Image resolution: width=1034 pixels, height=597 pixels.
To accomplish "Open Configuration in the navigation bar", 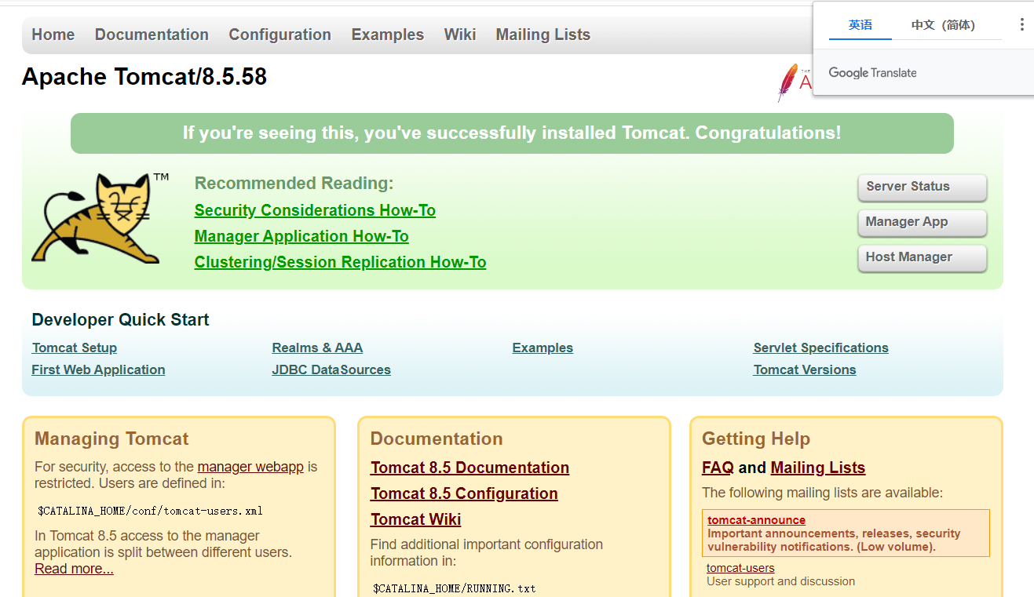I will [280, 35].
